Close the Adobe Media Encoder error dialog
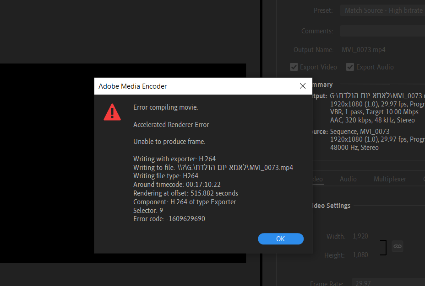Image resolution: width=425 pixels, height=286 pixels. 303,86
